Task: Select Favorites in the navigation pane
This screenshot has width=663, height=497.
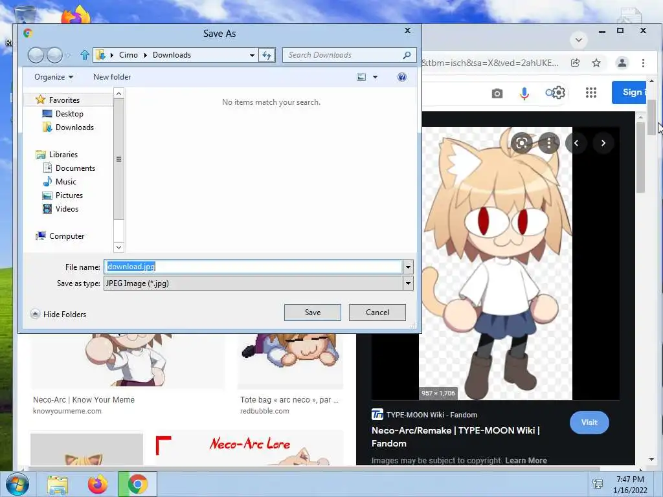Action: (x=64, y=100)
